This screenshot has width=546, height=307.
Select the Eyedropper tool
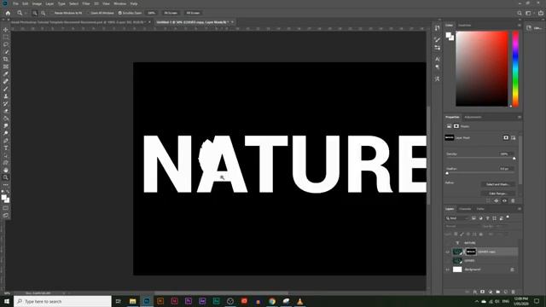pos(6,74)
